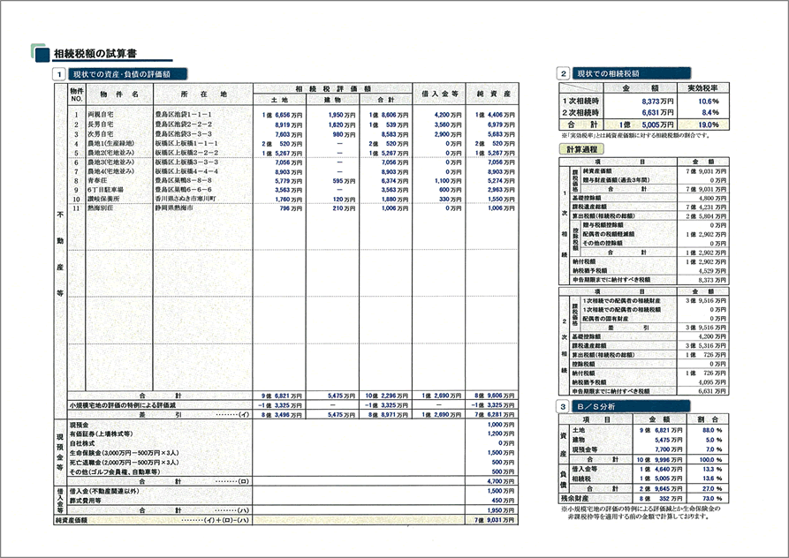Click the 計算過程 label

pyautogui.click(x=581, y=149)
